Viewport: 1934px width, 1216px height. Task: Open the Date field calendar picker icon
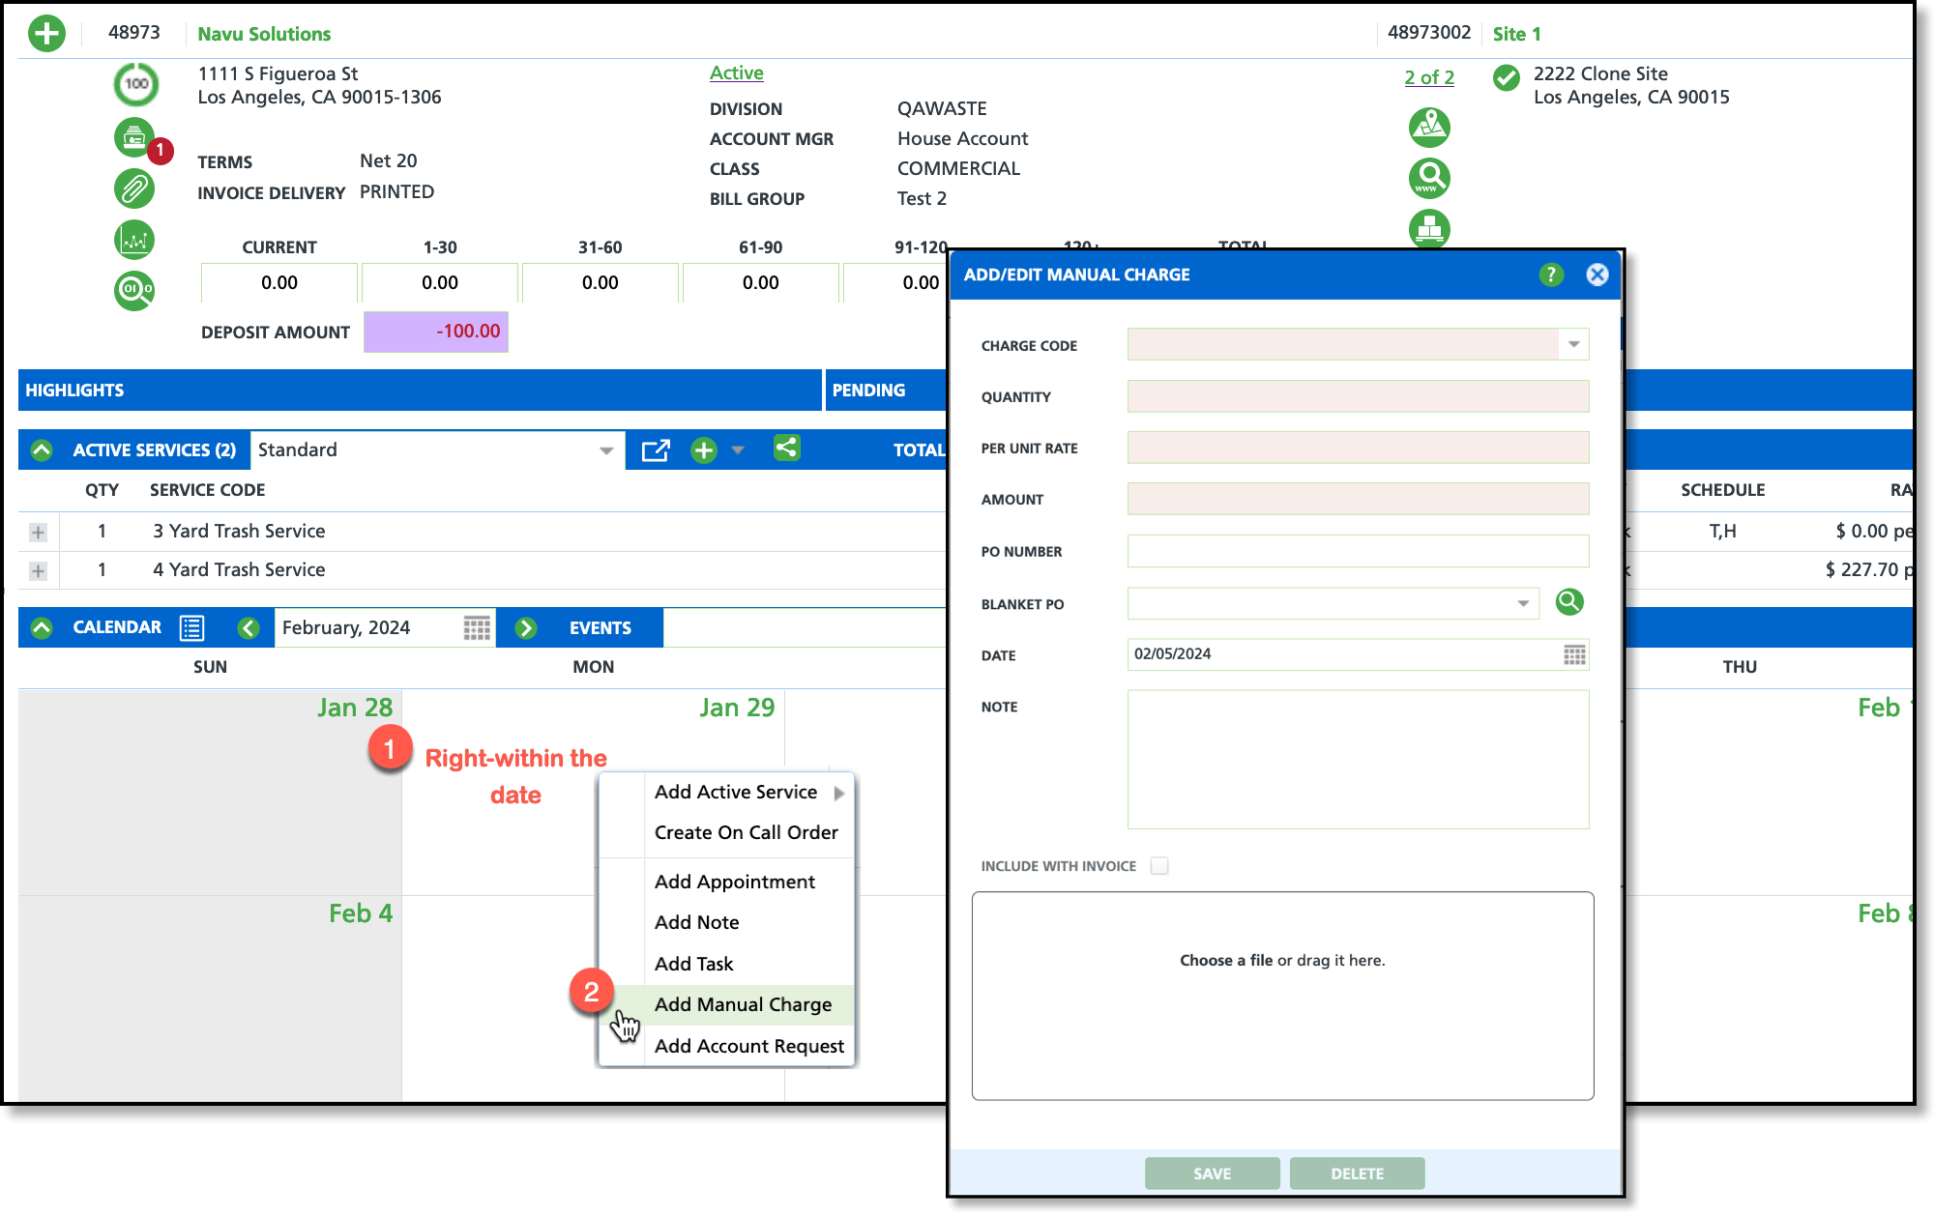click(1574, 654)
